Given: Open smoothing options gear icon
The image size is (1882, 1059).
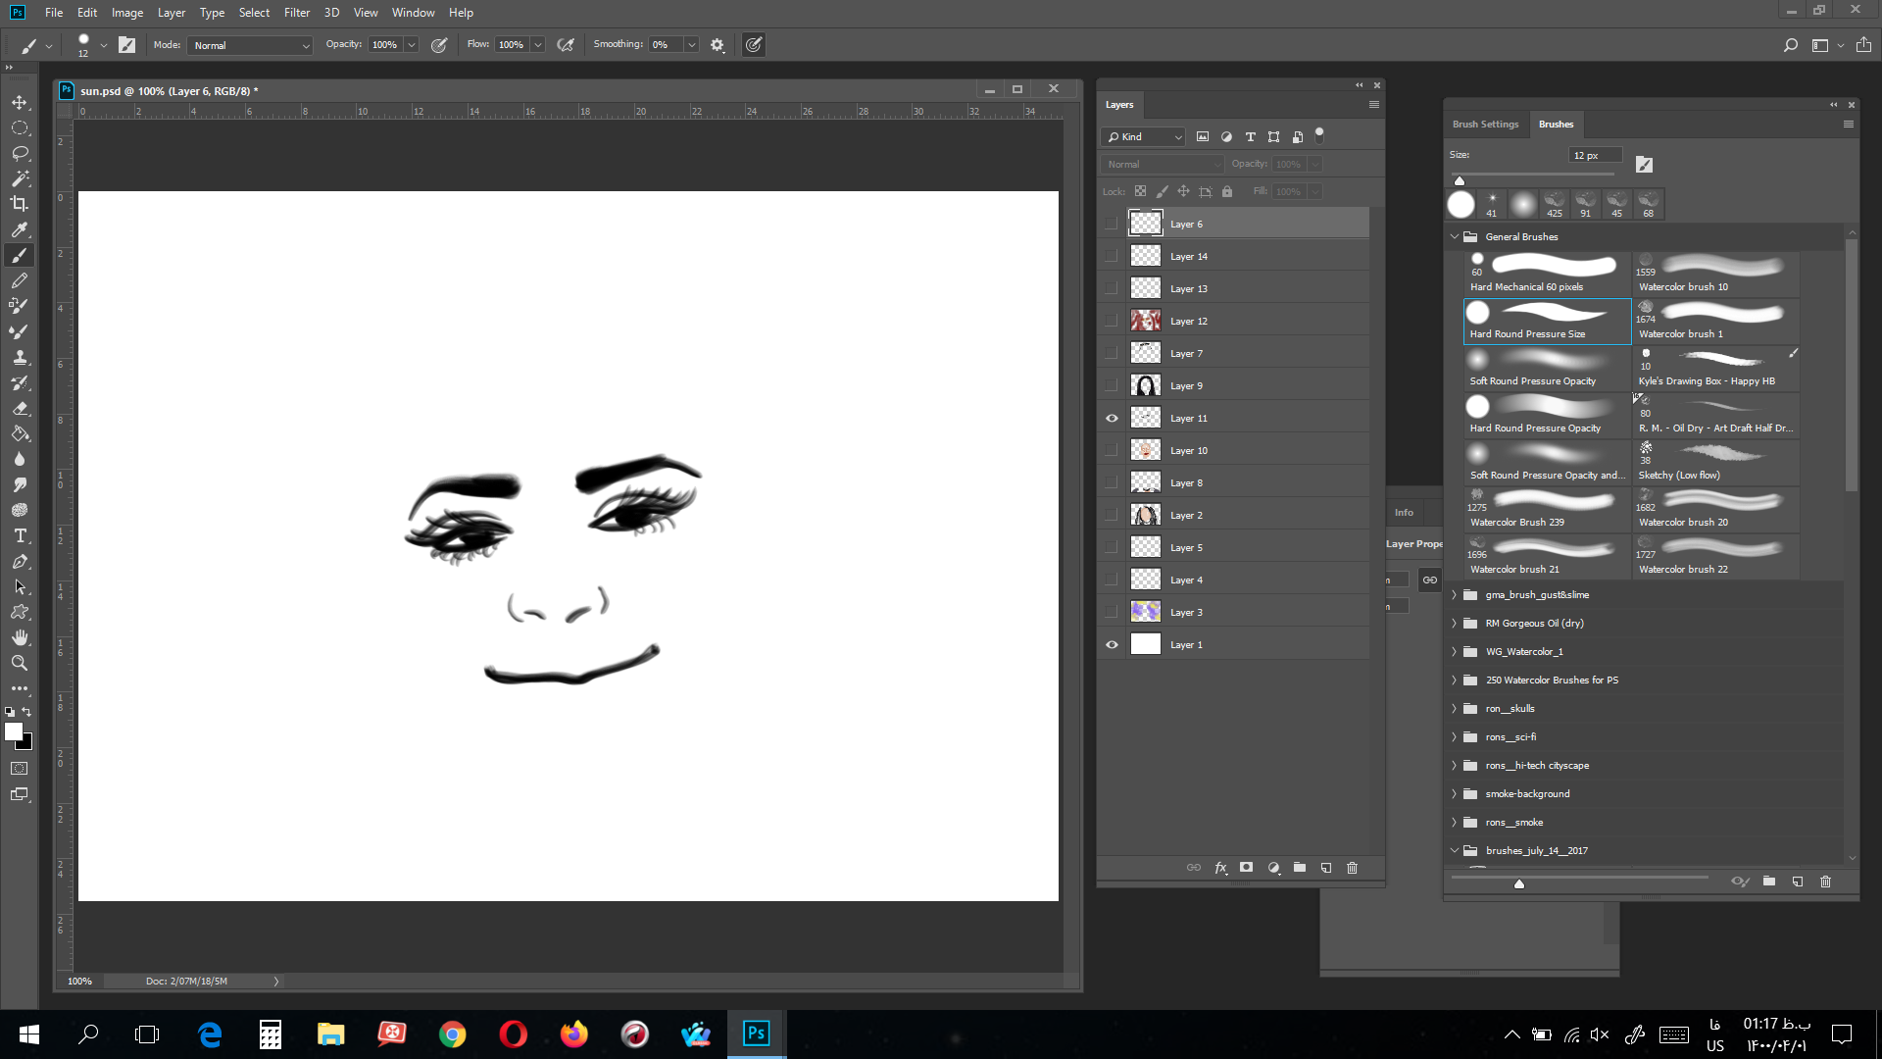Looking at the screenshot, I should point(718,45).
